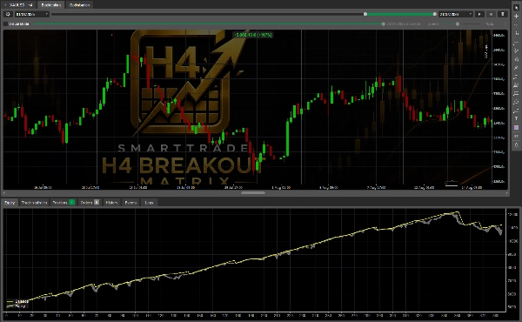Click the speed slider handle
Viewport: 522px width, 322px height.
tap(458, 24)
